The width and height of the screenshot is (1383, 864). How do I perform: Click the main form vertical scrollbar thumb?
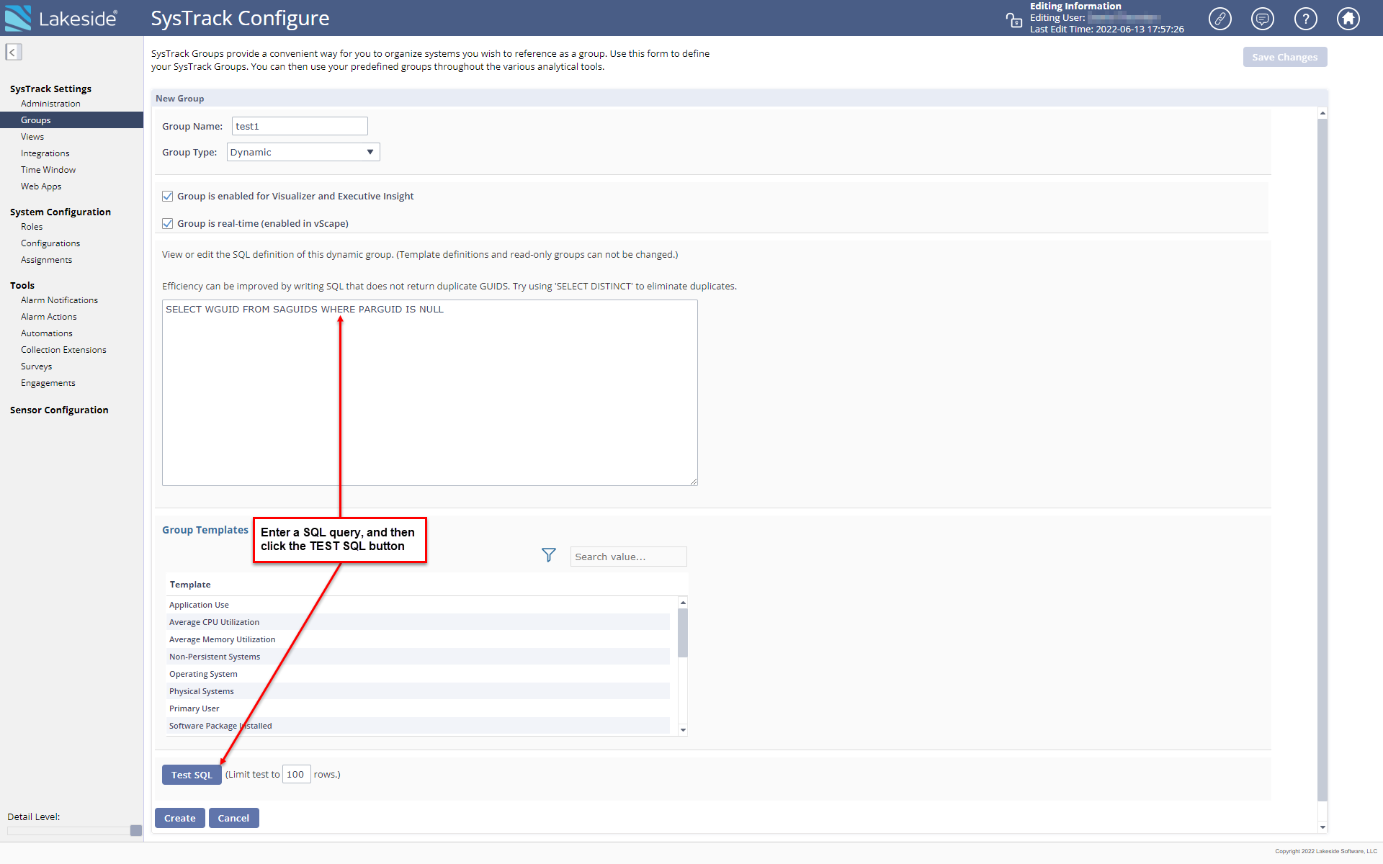[x=1322, y=460]
